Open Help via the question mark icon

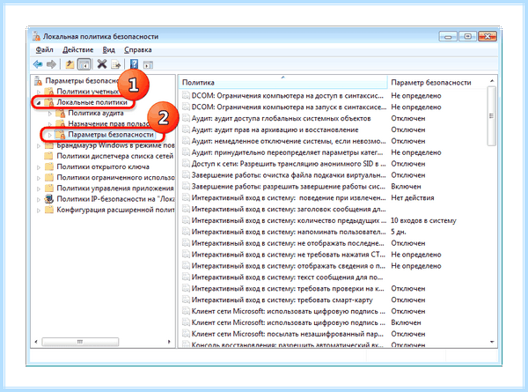(x=134, y=64)
